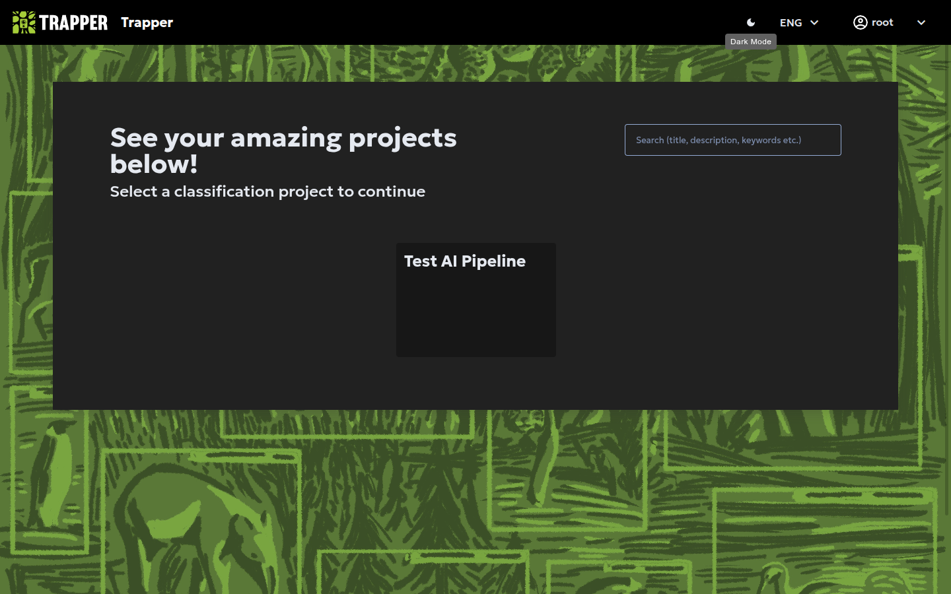Click the page scrollbar on the right edge
This screenshot has width=951, height=594.
tap(948, 280)
